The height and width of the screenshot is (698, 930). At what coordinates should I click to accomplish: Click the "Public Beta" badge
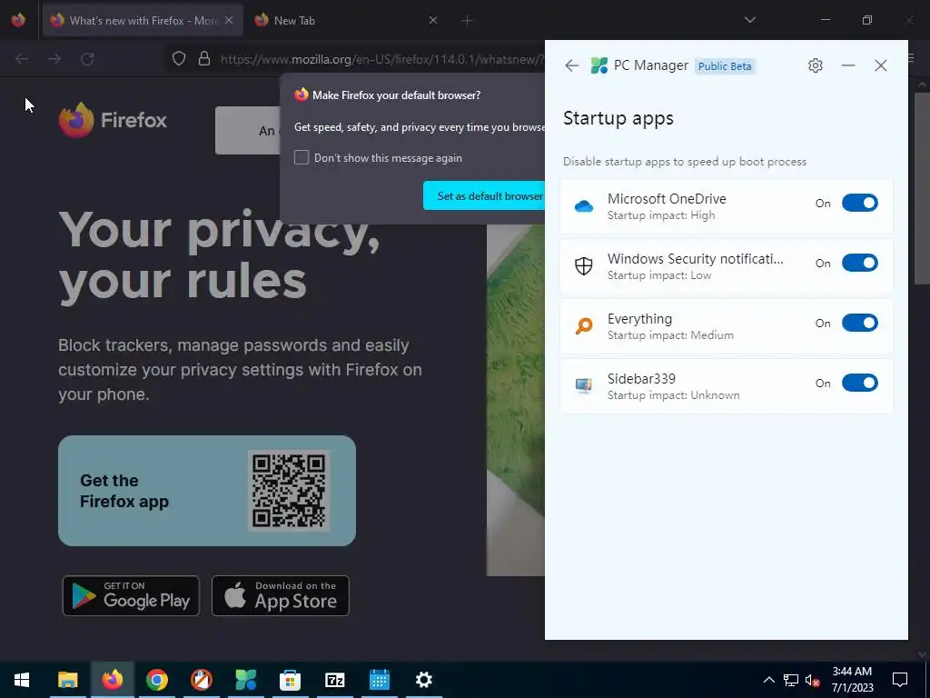click(725, 65)
